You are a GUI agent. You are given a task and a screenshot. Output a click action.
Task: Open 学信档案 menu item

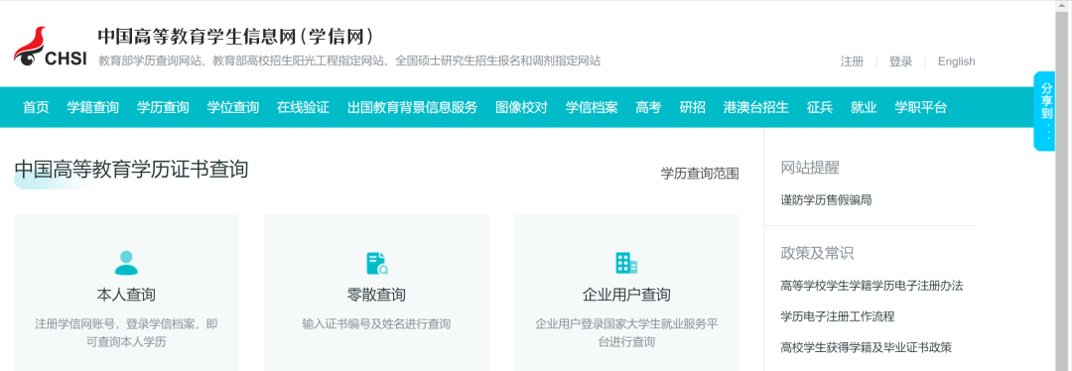[592, 107]
